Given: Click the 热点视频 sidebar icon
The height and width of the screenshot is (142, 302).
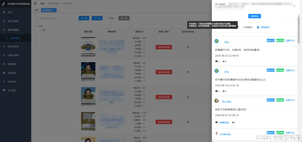Looking at the screenshot, I should pyautogui.click(x=4, y=81).
